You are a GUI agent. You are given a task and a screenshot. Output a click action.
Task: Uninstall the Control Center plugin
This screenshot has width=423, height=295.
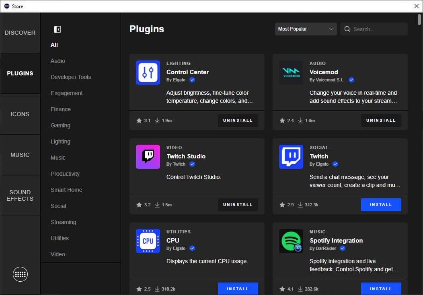click(x=238, y=120)
